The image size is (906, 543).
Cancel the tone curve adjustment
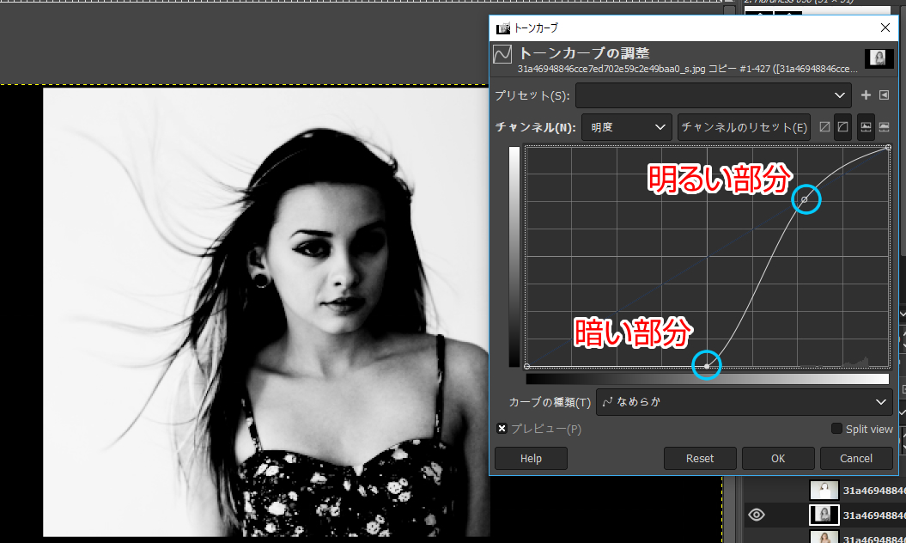(855, 459)
